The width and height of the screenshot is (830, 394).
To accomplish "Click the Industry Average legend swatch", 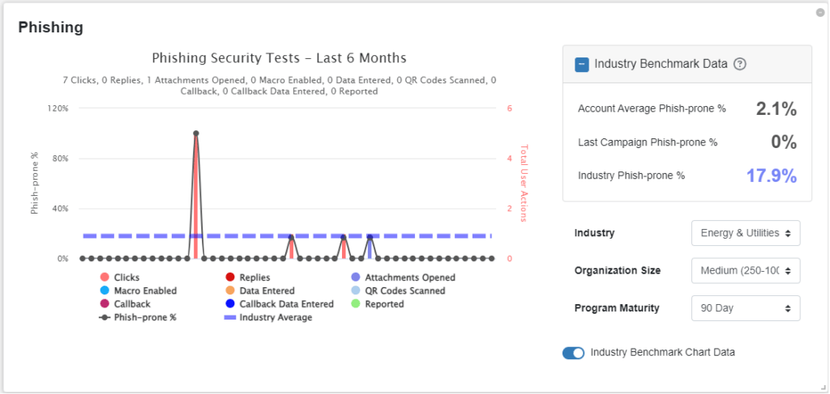I will tap(230, 317).
